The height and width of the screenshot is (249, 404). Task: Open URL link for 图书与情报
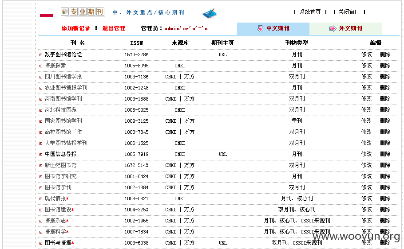coord(222,243)
